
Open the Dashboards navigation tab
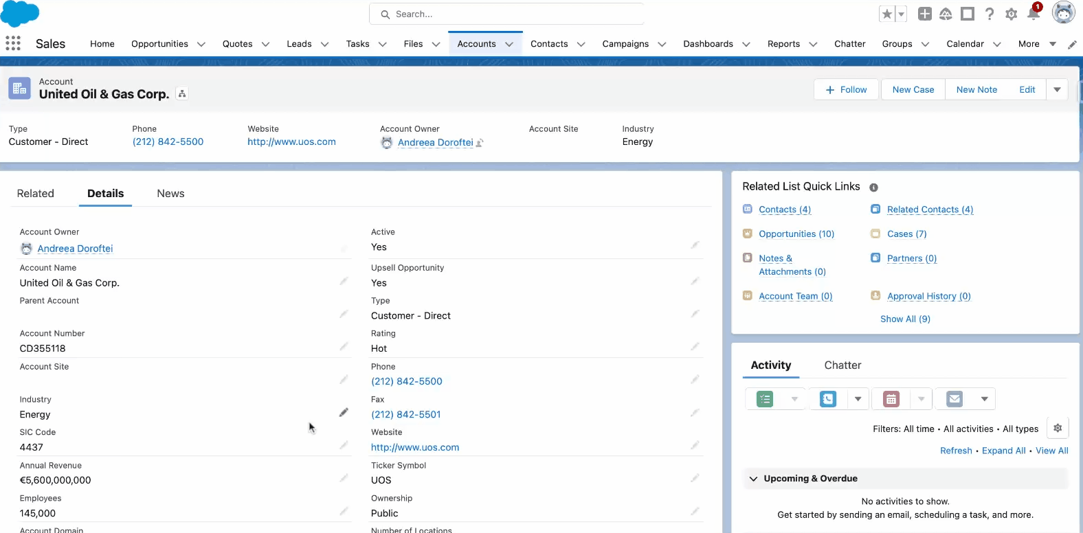(x=708, y=44)
